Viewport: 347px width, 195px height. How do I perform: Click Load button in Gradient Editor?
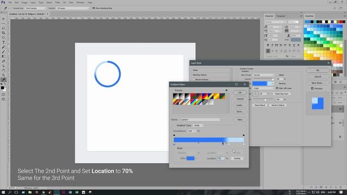pyautogui.click(x=240, y=105)
